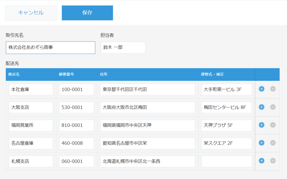Focus postal code 060-0001 field

pyautogui.click(x=77, y=161)
